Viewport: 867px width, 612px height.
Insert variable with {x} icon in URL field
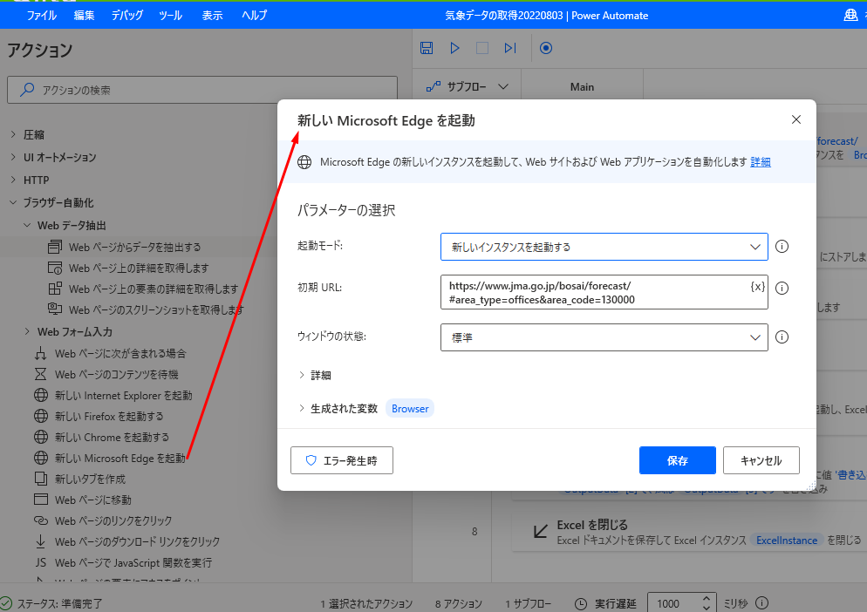[757, 286]
